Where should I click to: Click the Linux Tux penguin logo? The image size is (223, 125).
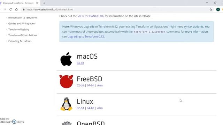66,104
